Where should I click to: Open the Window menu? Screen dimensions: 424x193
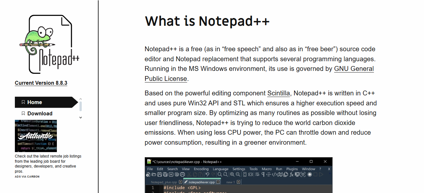point(309,169)
